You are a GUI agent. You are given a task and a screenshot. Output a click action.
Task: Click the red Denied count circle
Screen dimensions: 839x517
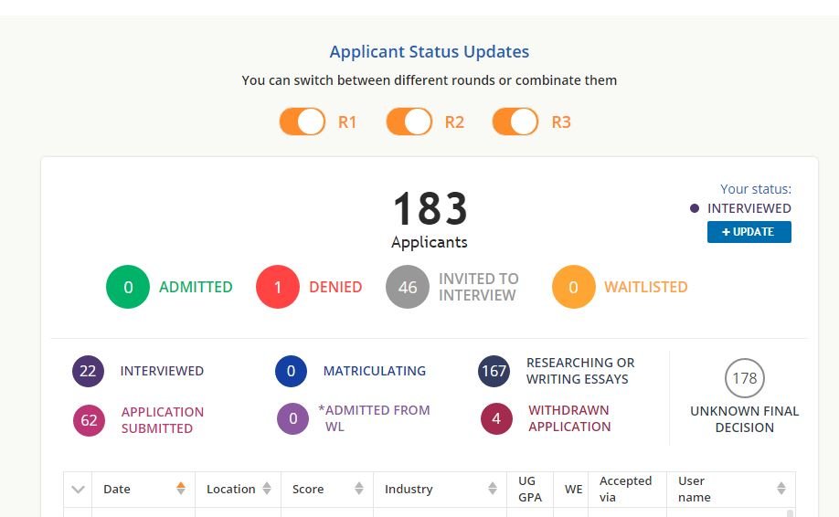[278, 287]
